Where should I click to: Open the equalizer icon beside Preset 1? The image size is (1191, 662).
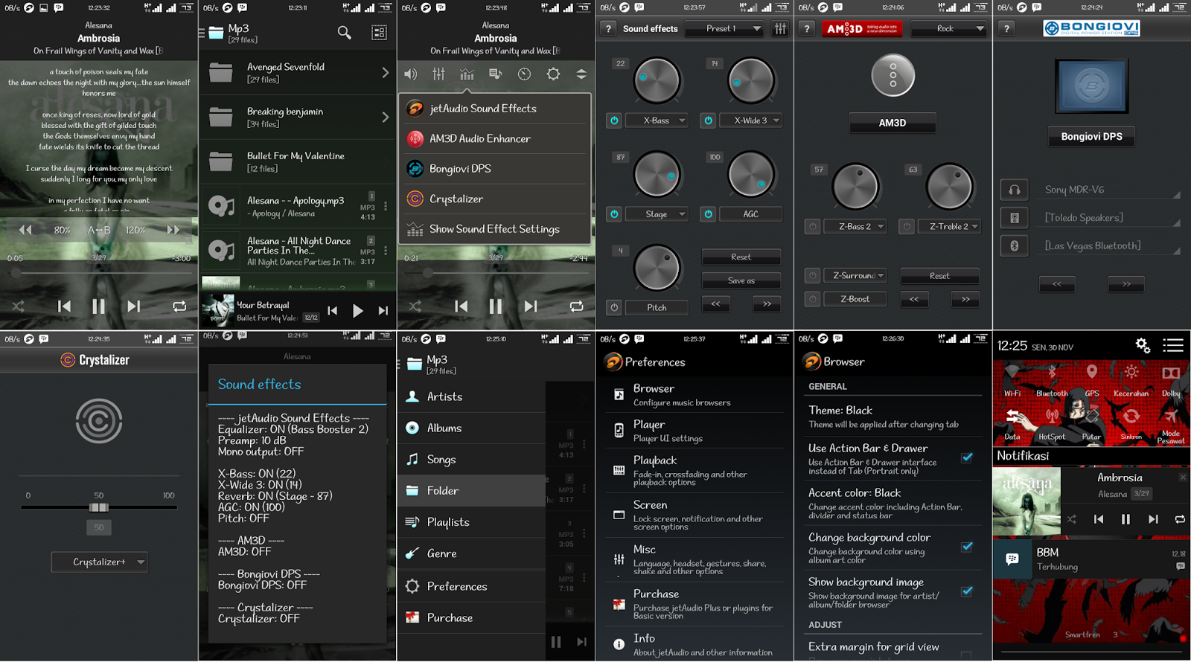coord(780,28)
